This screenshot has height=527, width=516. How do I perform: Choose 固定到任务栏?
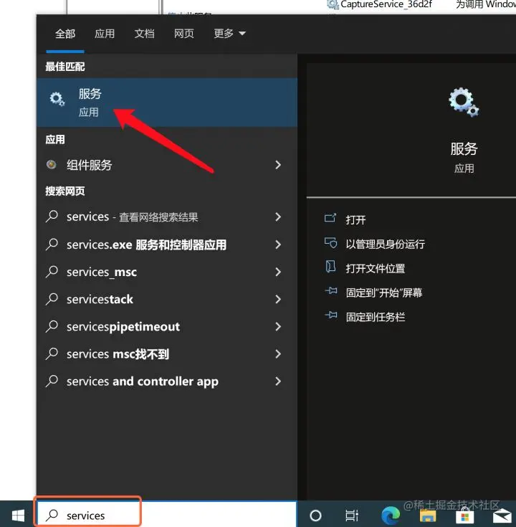[376, 317]
